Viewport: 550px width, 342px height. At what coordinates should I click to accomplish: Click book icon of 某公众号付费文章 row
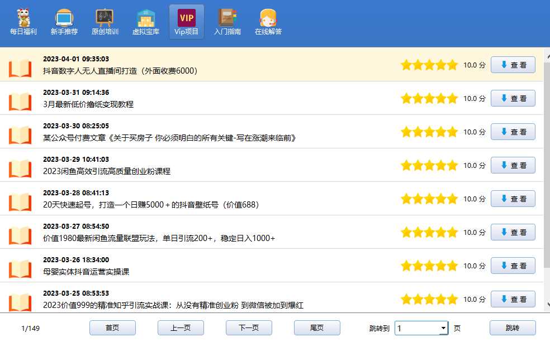click(20, 135)
